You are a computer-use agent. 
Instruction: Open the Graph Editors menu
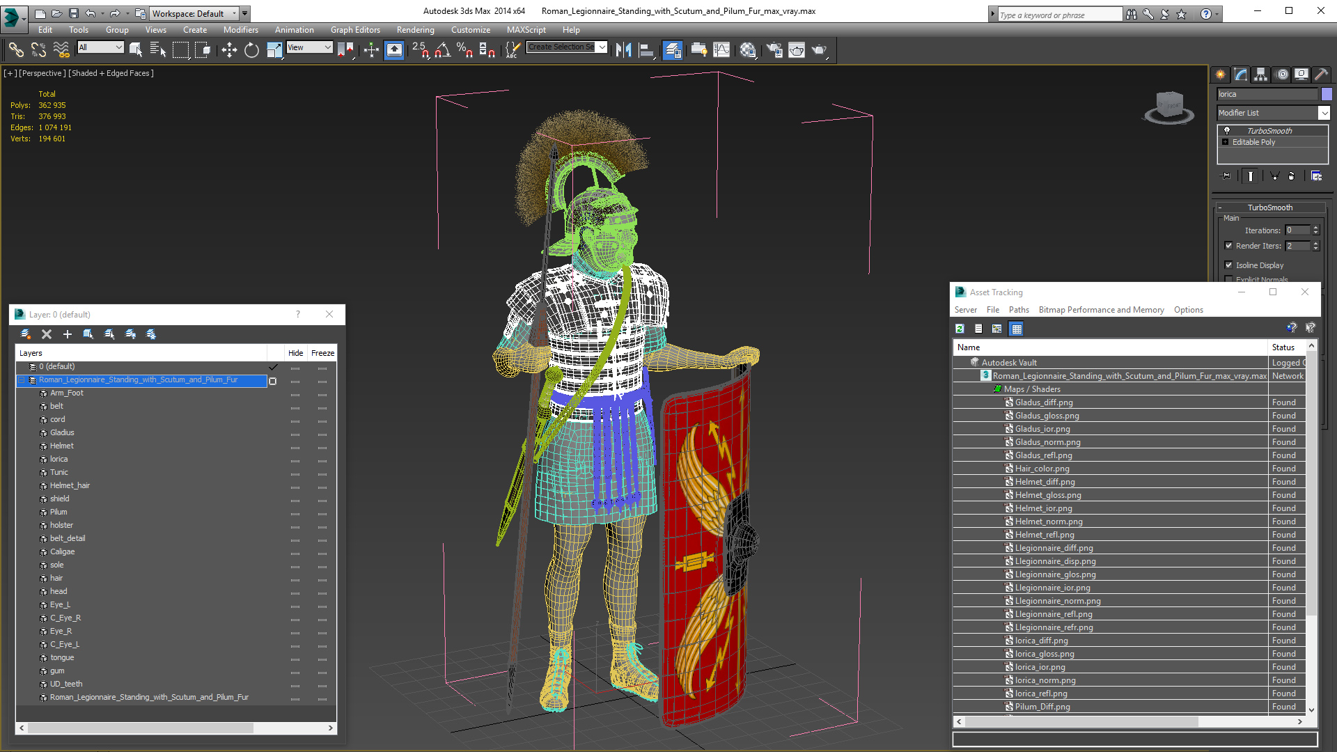[x=355, y=30]
